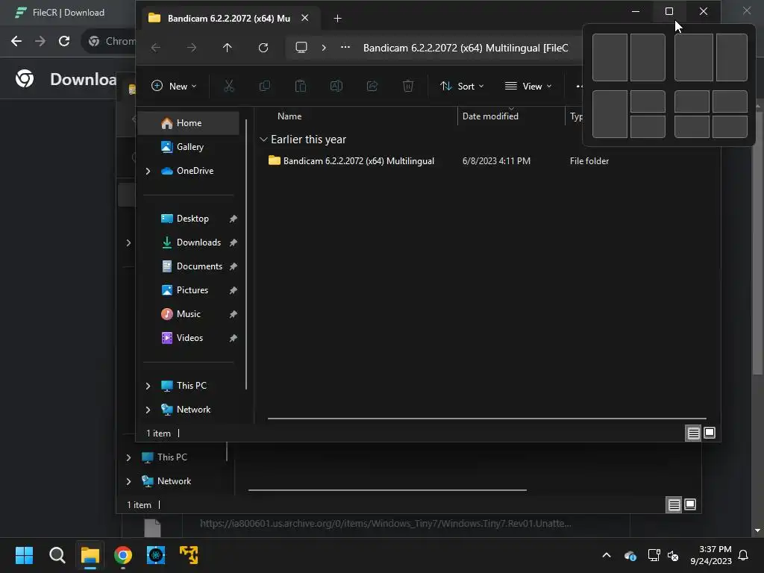Click the FileCR Download Chrome tab

point(68,13)
